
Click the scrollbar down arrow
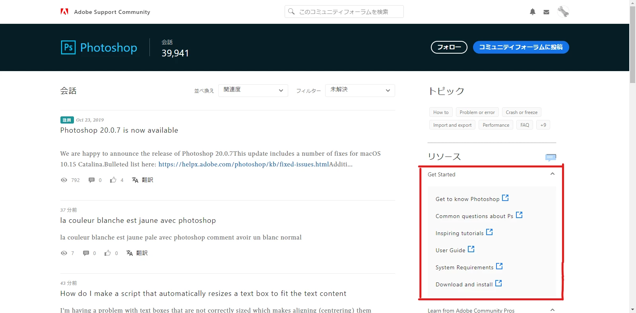coord(632,310)
